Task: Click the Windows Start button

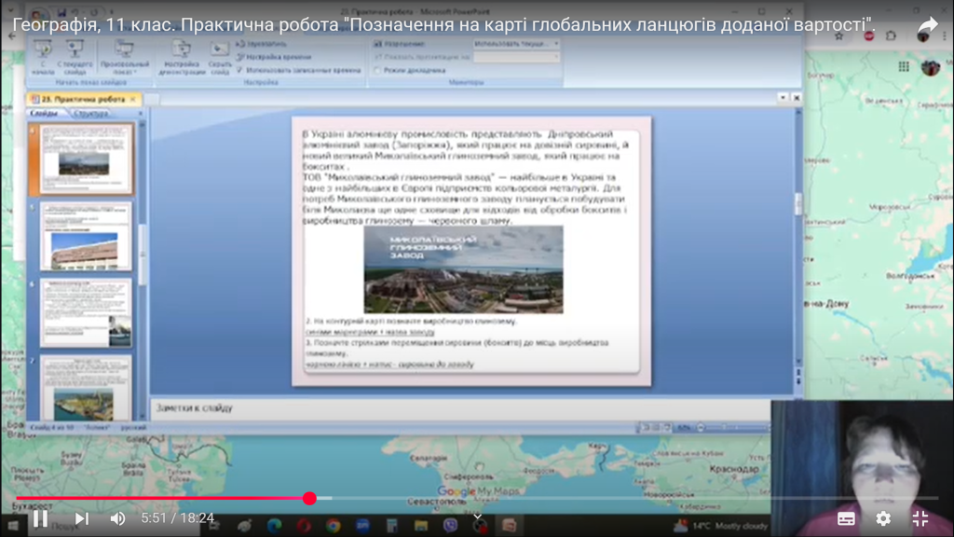Action: (13, 526)
